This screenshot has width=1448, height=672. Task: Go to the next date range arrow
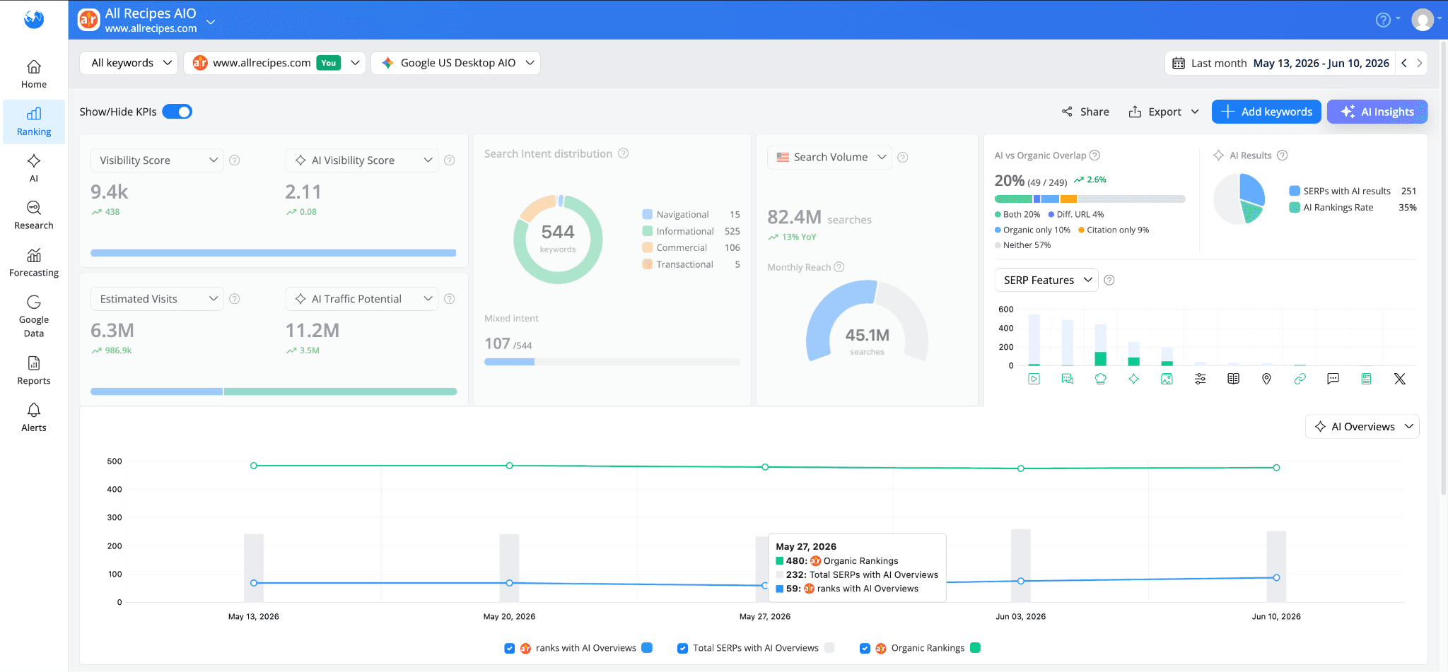pos(1419,63)
